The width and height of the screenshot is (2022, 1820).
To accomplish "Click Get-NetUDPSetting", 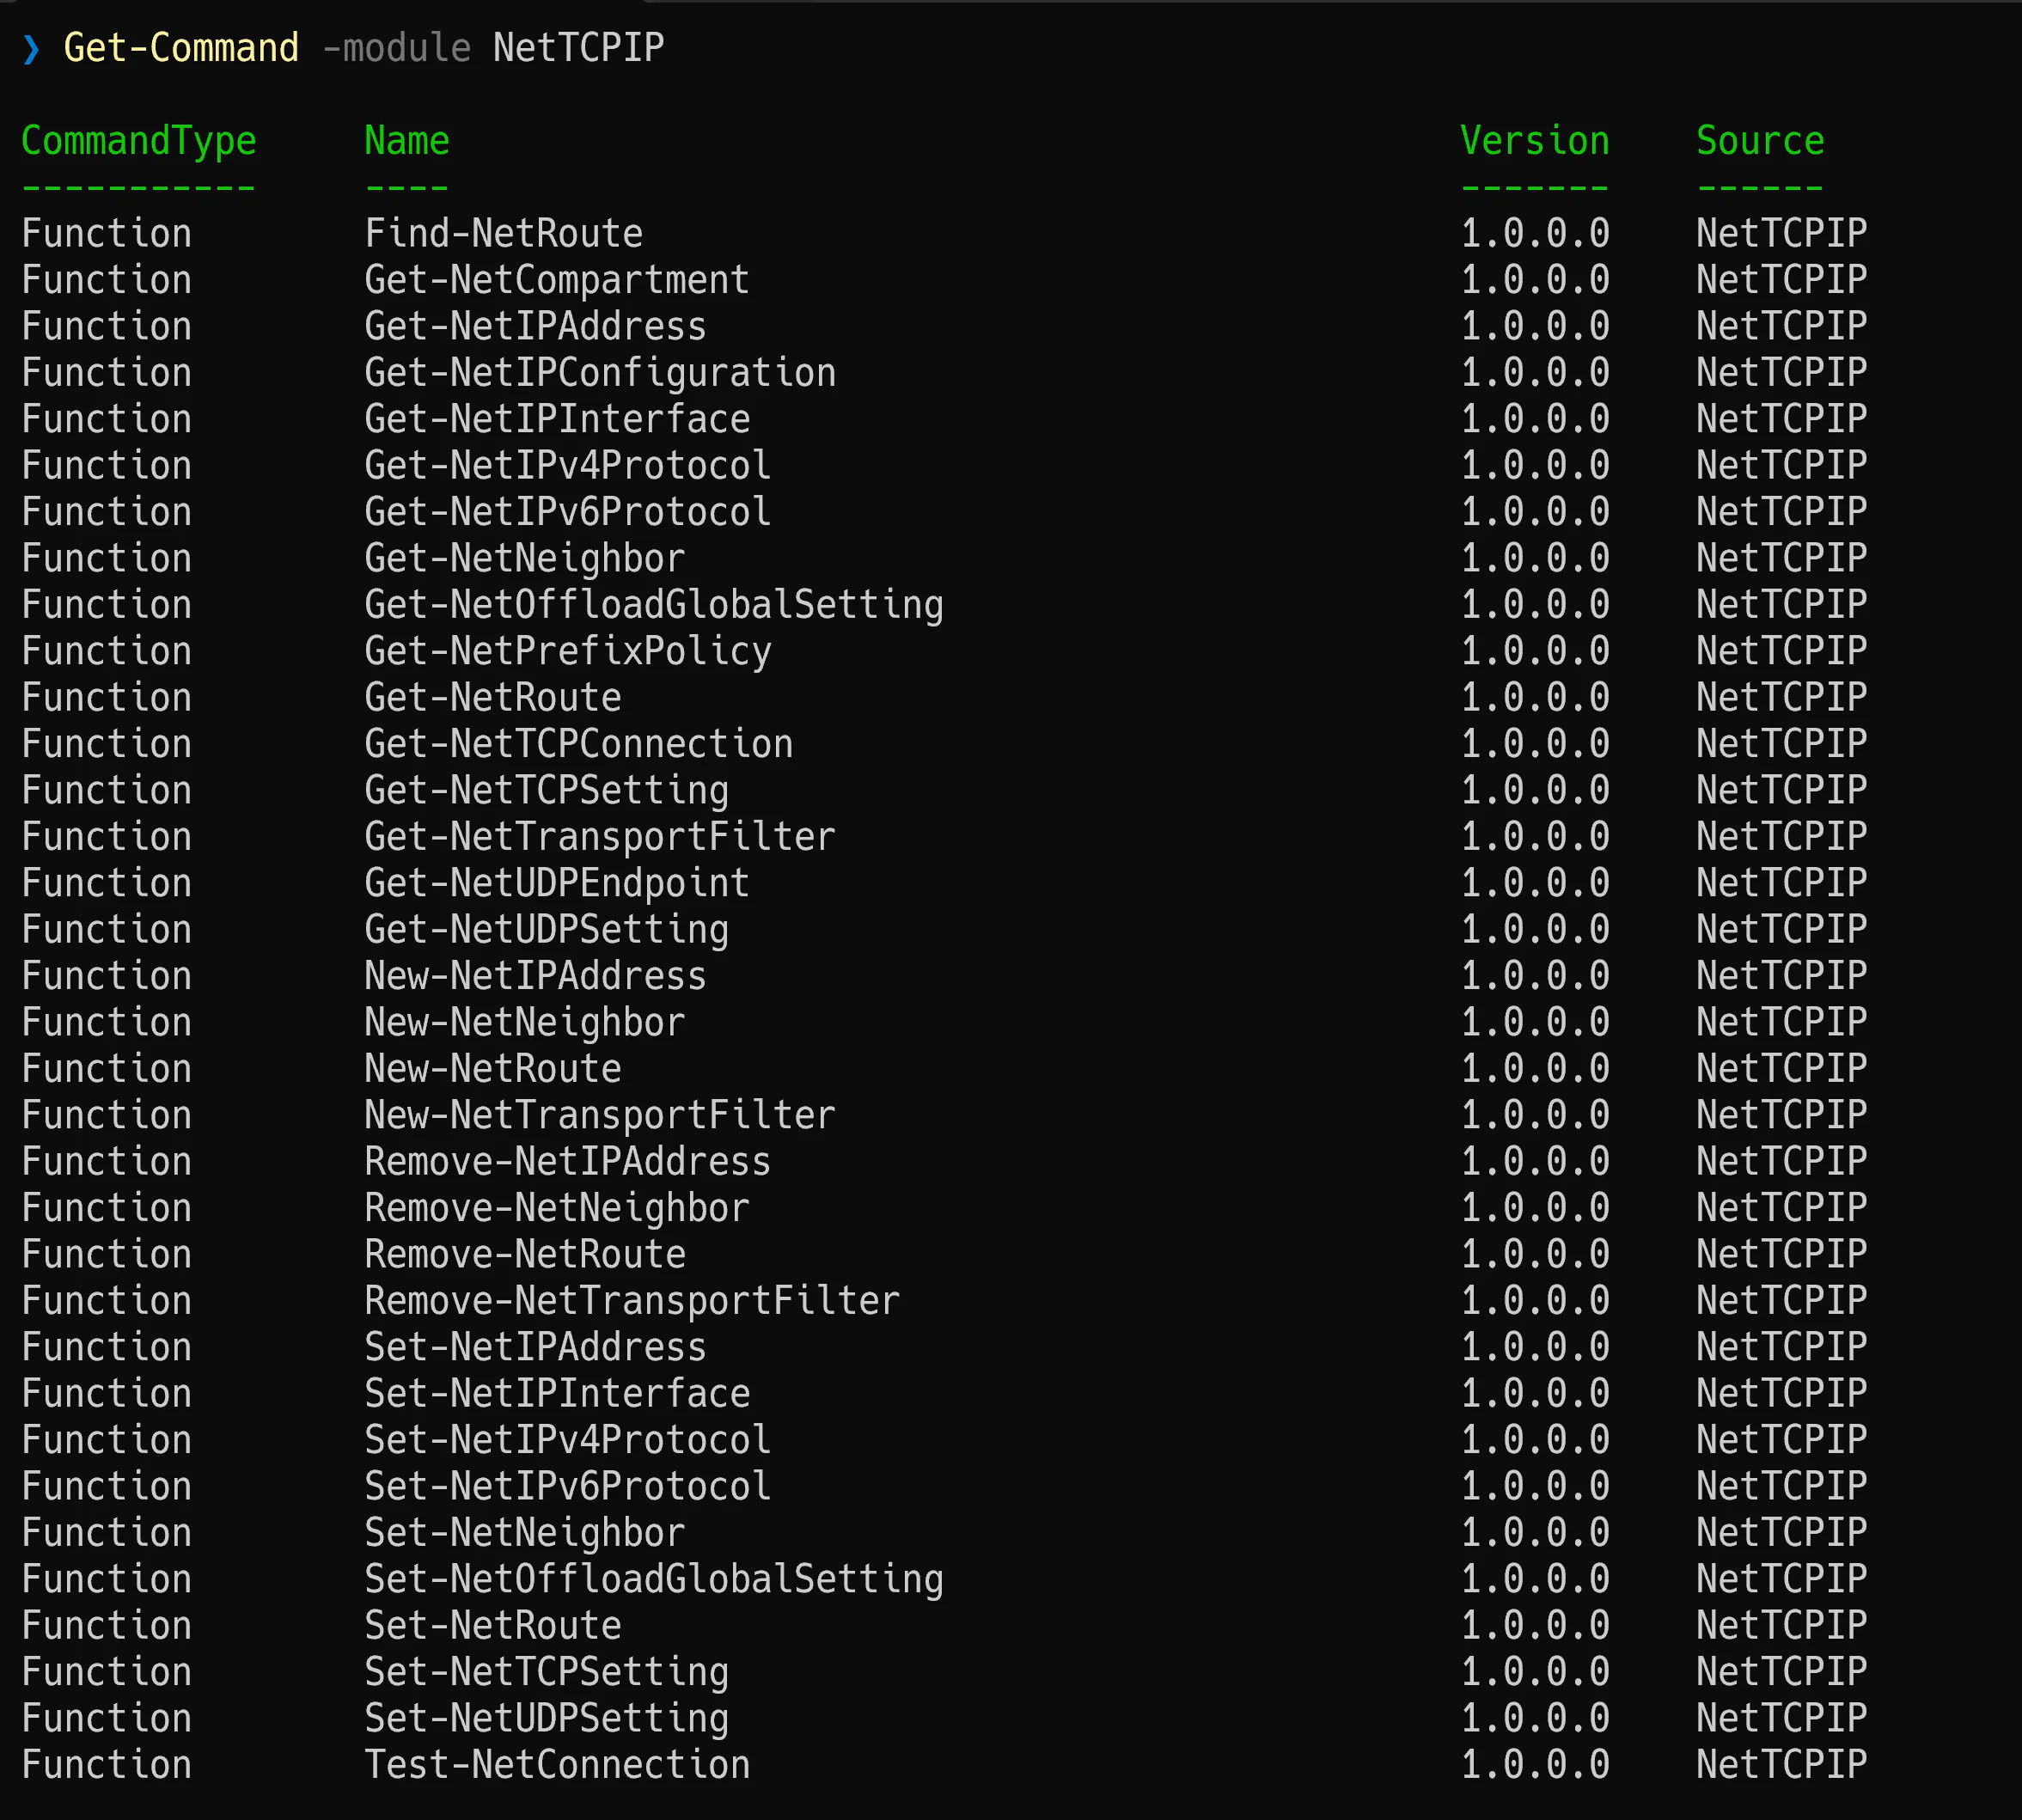I will click(x=547, y=929).
